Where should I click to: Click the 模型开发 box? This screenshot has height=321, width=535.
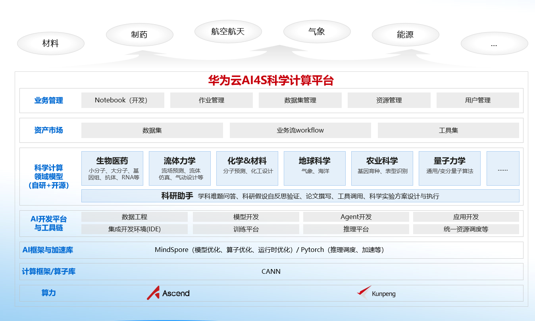246,217
